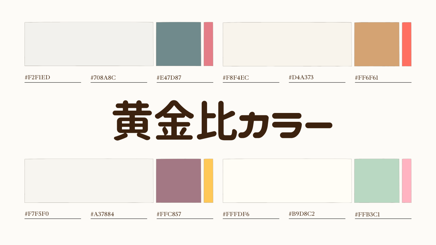Select the #FF6F61 hex code text
This screenshot has width=436, height=245.
pyautogui.click(x=367, y=78)
